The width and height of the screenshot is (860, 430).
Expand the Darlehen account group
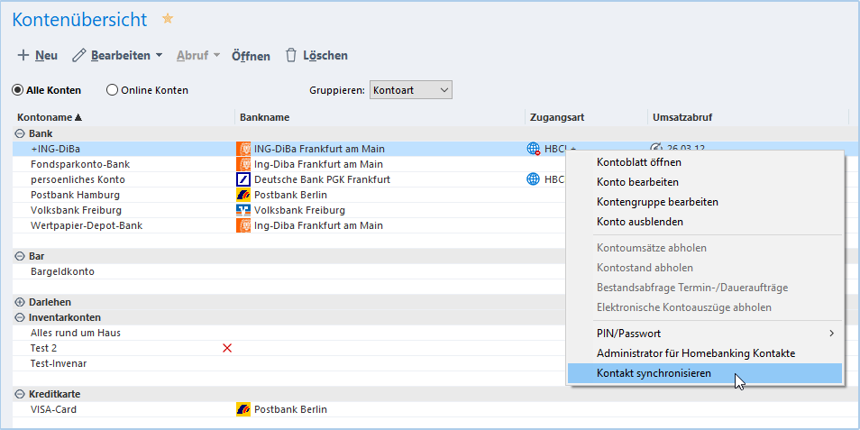pyautogui.click(x=20, y=302)
